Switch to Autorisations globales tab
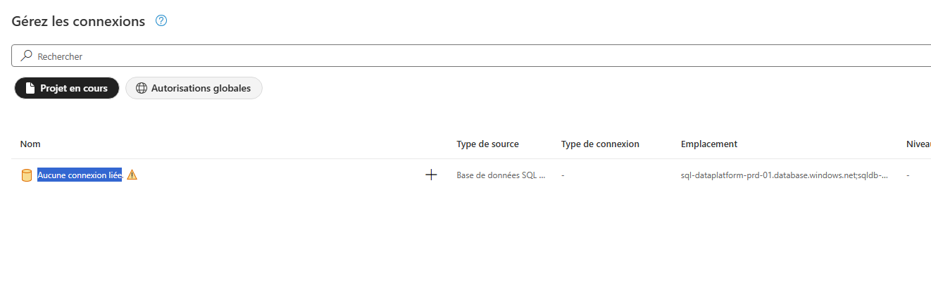Screen dimensions: 931x295 point(194,88)
